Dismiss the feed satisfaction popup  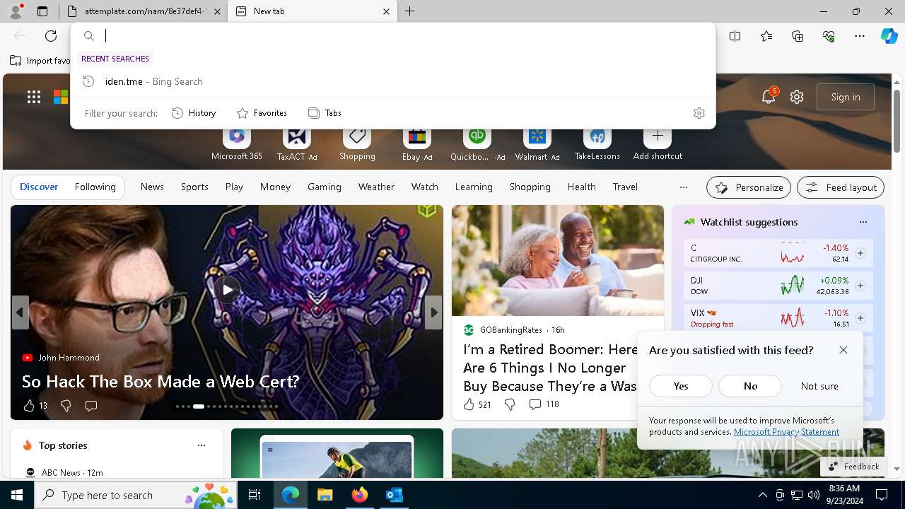(x=843, y=350)
